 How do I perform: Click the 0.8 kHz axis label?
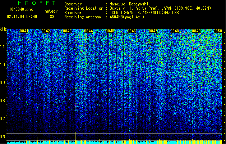pyautogui.click(x=3, y=101)
